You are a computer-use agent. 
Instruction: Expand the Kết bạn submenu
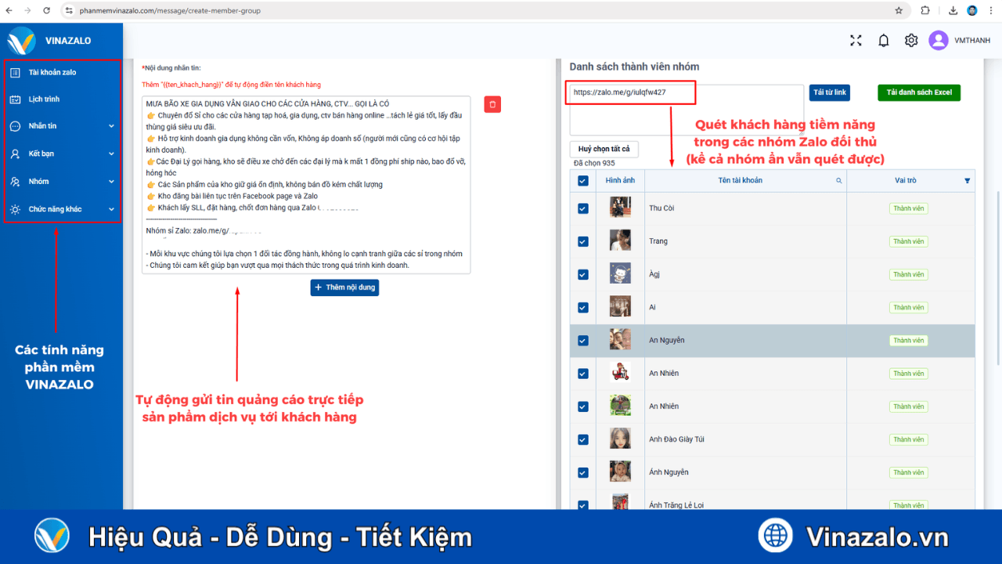tap(111, 153)
